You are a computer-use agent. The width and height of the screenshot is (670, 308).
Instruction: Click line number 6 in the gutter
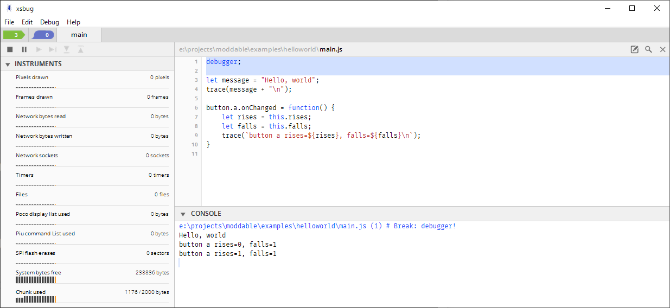point(196,108)
